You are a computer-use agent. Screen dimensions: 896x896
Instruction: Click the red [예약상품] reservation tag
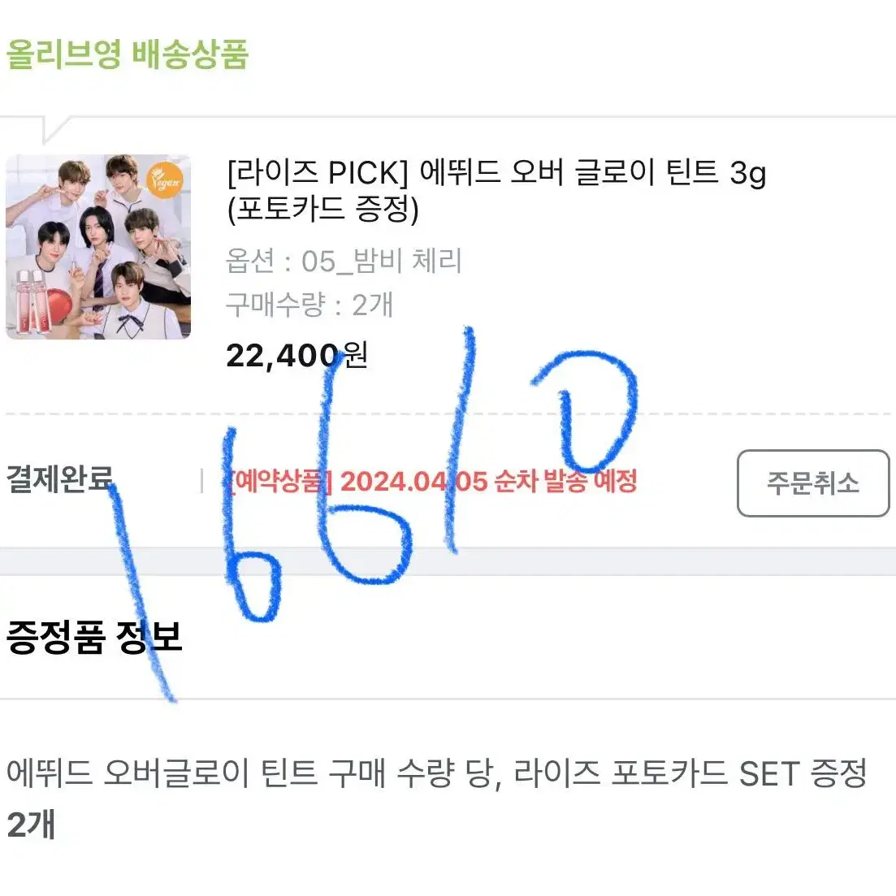click(280, 481)
